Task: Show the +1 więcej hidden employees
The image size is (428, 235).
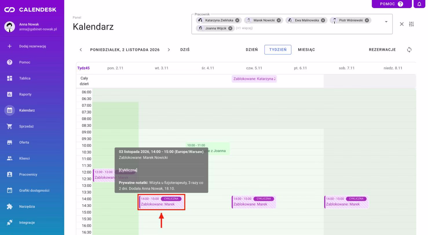Action: coord(244,28)
